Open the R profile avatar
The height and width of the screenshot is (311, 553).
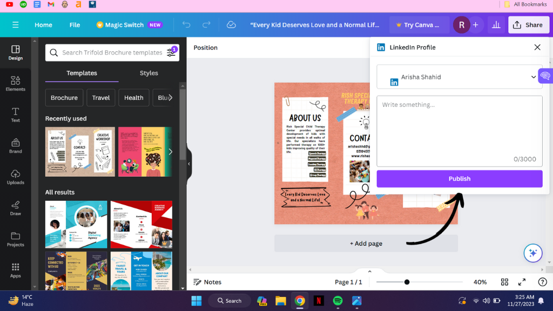point(461,25)
